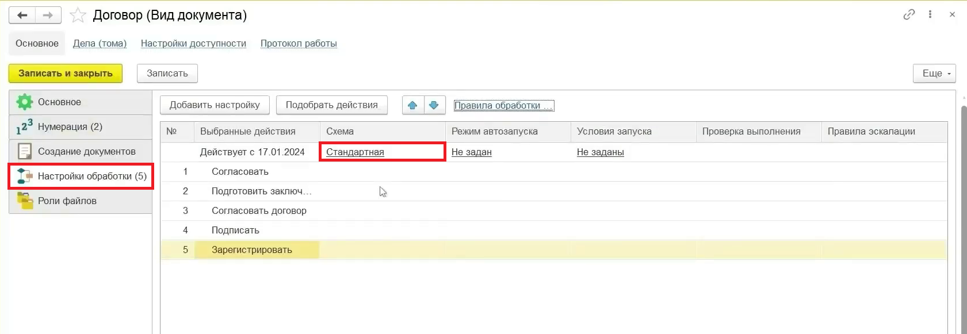Select the Зарегистрировать action row

point(252,250)
